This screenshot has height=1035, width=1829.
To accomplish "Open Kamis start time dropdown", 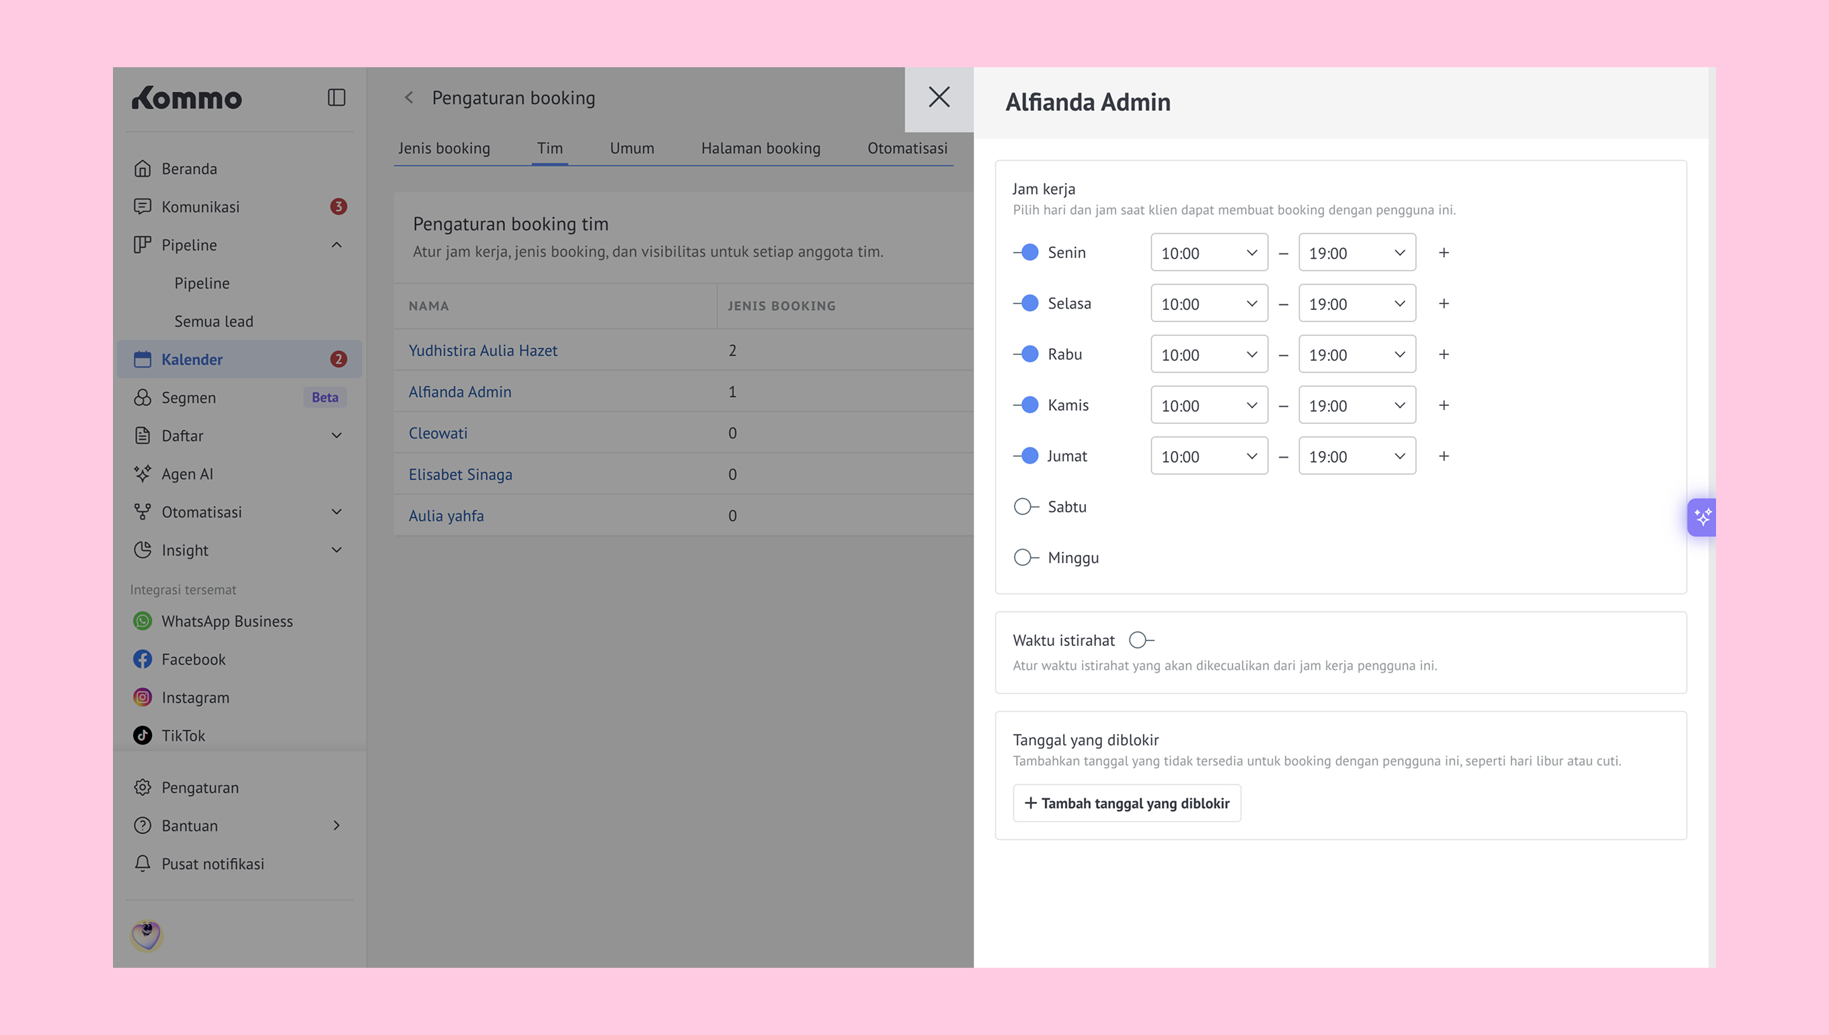I will coord(1209,405).
